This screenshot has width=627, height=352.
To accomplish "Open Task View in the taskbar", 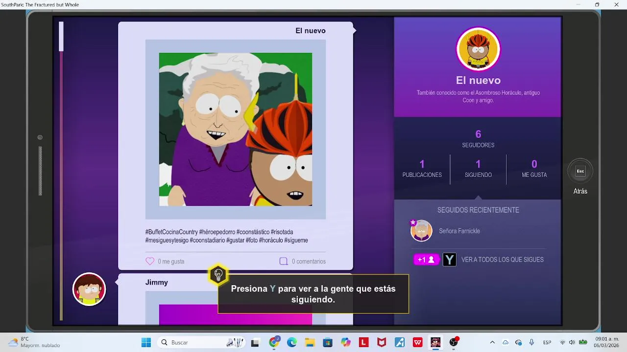I will (x=255, y=343).
